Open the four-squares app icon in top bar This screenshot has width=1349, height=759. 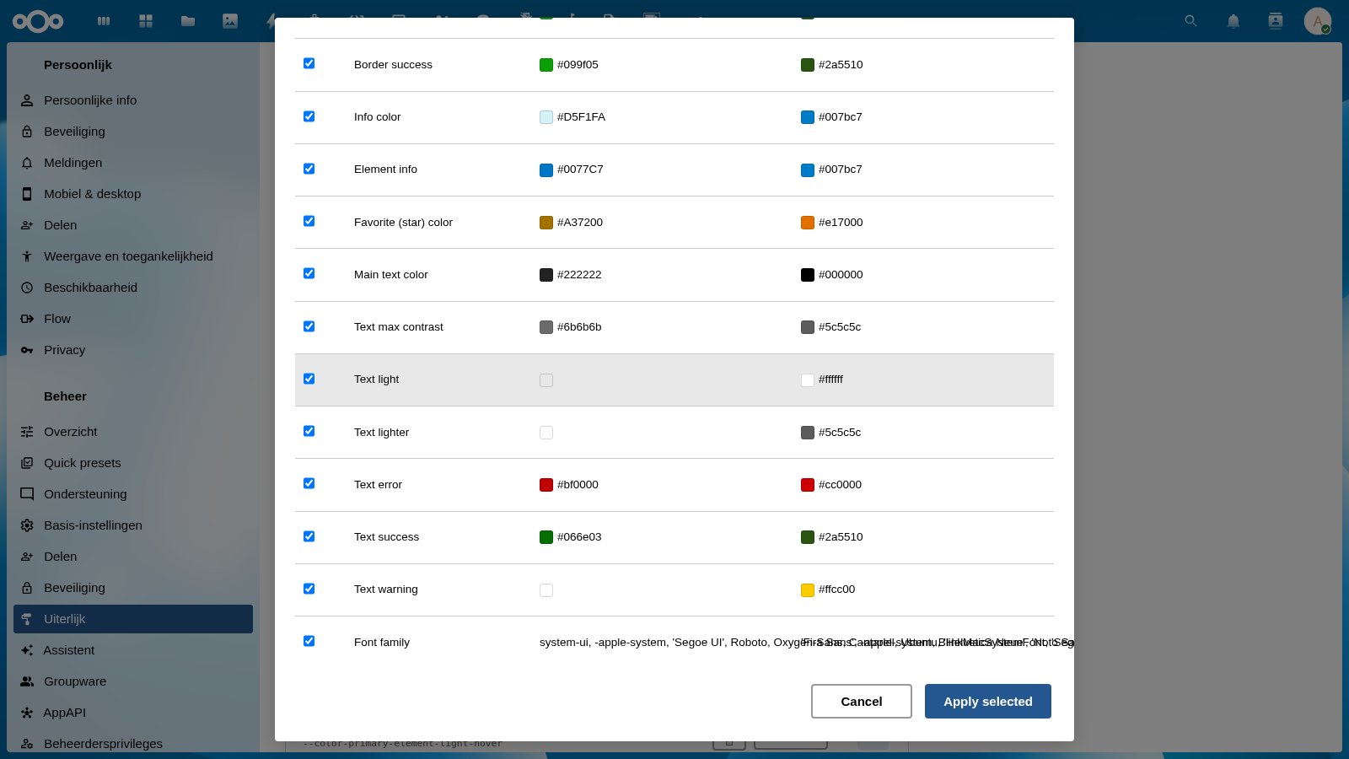point(146,21)
